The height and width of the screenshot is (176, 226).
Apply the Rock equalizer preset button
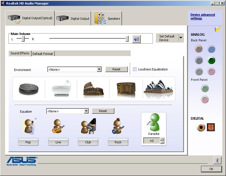(118, 142)
